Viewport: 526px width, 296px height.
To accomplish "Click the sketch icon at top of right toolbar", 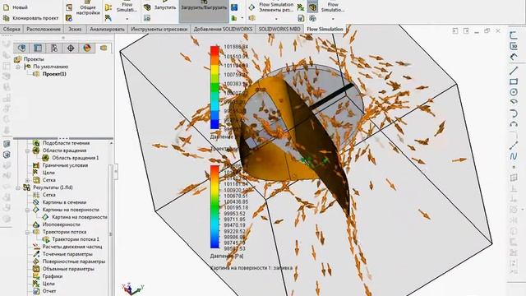I will coord(514,35).
